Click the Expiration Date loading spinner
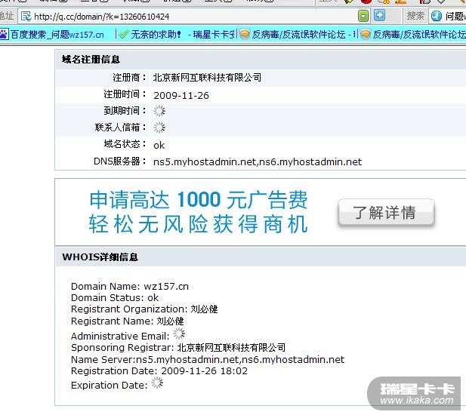 (157, 383)
